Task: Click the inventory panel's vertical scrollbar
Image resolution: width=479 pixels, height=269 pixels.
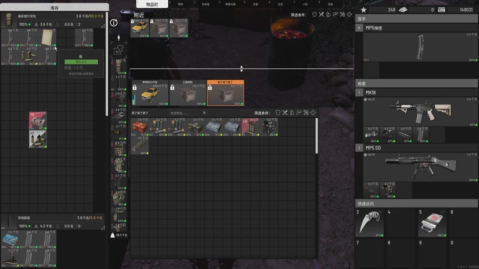Action: pos(107,64)
